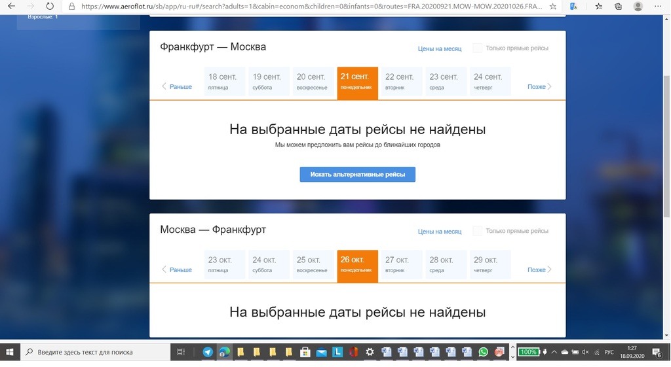
Task: Click Искать альтернативные рейсы button
Action: pos(357,174)
